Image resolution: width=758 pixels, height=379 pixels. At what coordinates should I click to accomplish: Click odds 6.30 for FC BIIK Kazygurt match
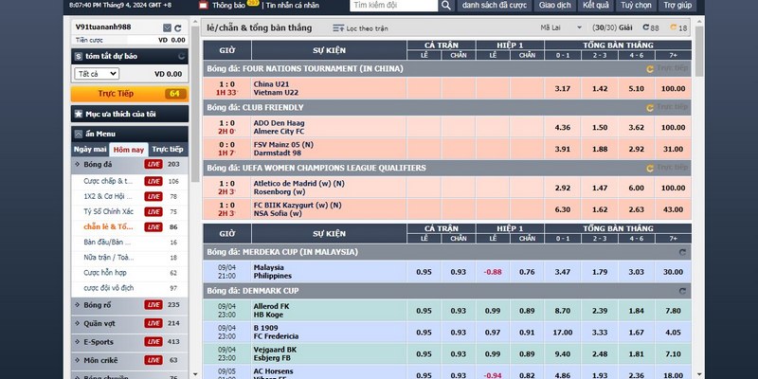563,209
